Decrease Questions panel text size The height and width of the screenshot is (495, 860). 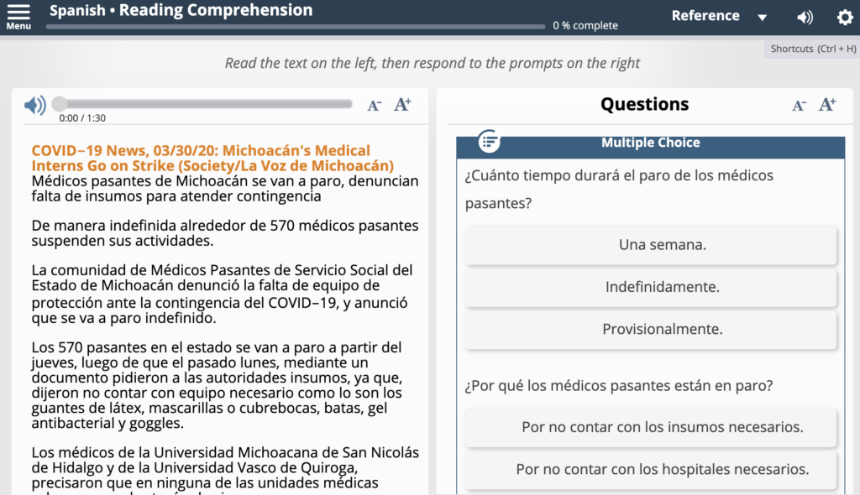[800, 105]
